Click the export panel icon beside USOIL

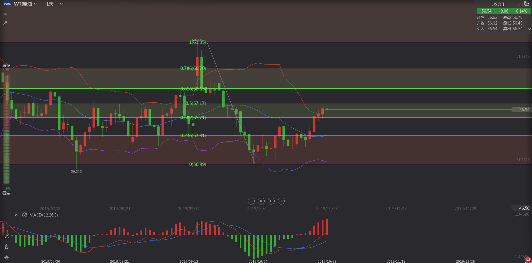(527, 3)
